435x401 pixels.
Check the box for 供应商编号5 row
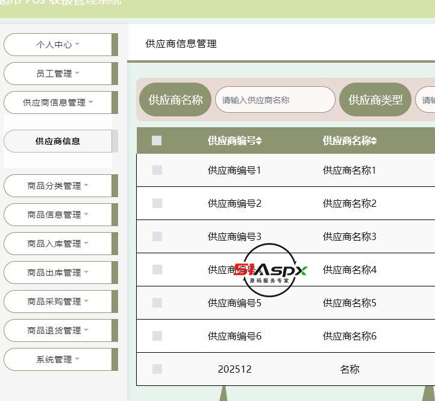[x=157, y=303]
